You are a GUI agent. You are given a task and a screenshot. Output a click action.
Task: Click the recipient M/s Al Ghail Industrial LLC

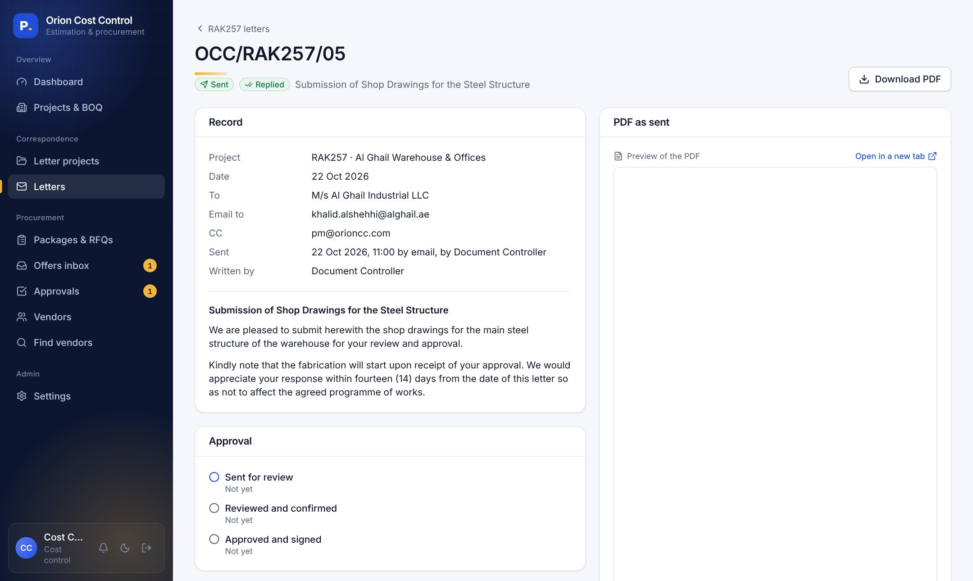click(370, 195)
